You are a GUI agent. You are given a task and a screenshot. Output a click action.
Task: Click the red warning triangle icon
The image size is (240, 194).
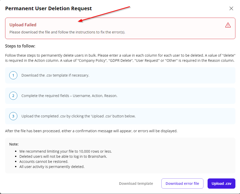click(228, 25)
